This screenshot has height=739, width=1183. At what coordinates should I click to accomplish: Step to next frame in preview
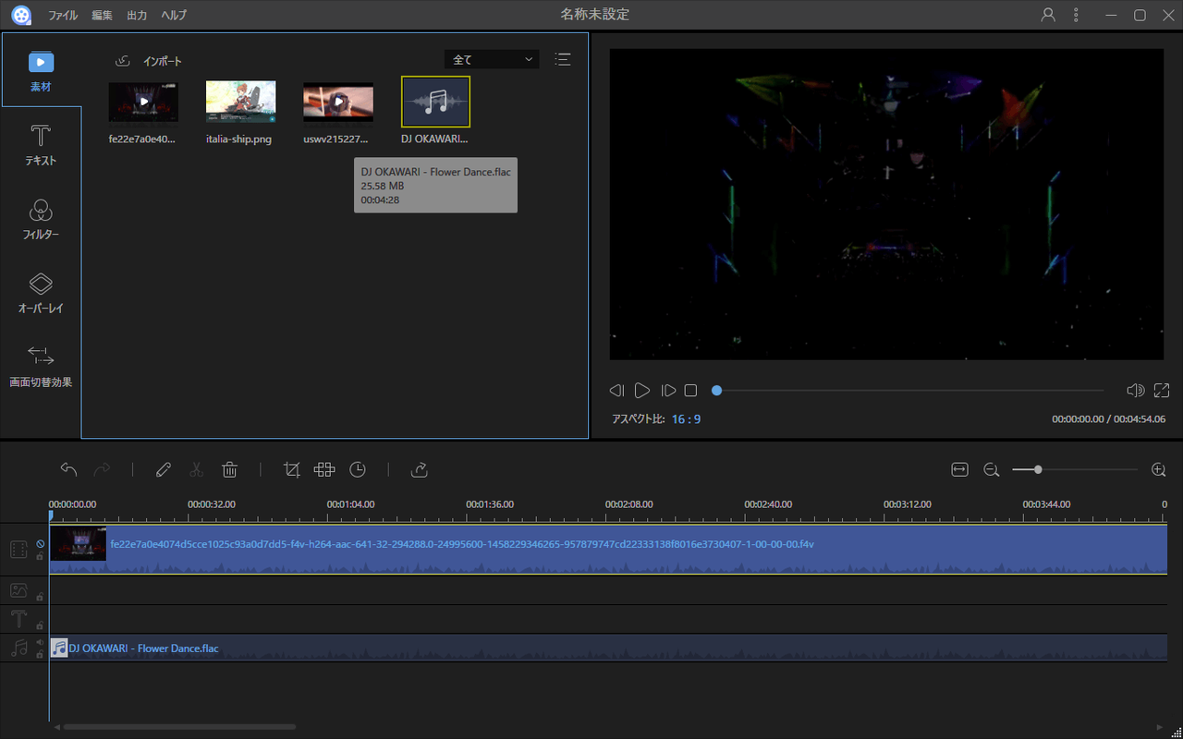click(668, 391)
